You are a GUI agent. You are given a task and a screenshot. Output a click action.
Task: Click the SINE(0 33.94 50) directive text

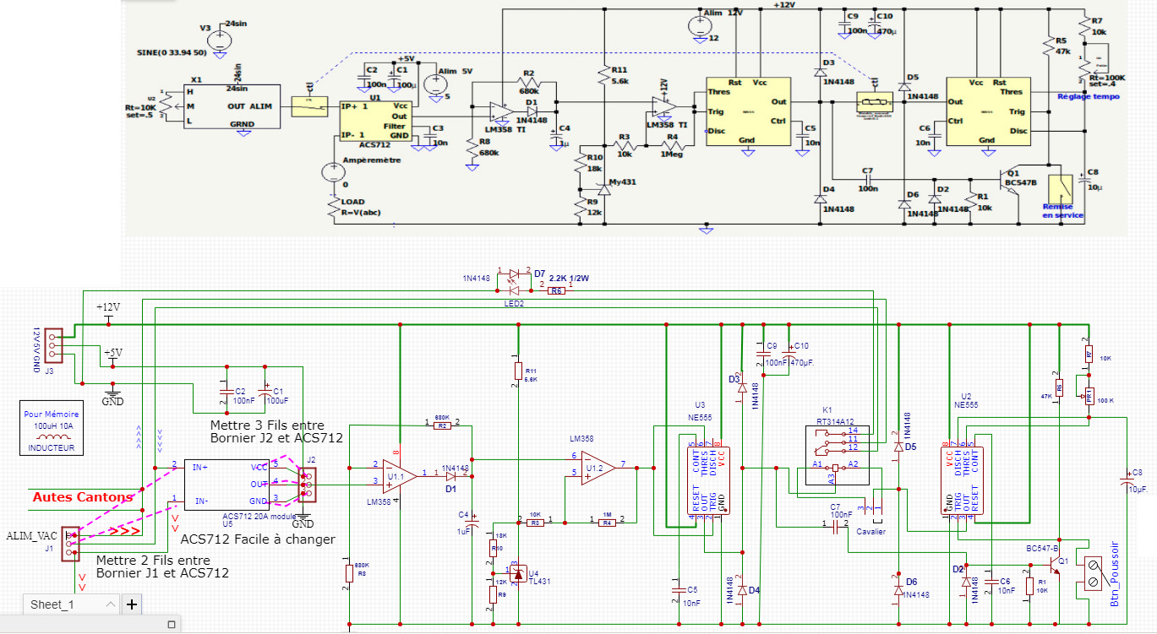[170, 51]
